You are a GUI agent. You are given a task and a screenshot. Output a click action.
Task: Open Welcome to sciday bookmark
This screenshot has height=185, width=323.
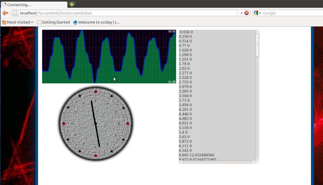(97, 22)
